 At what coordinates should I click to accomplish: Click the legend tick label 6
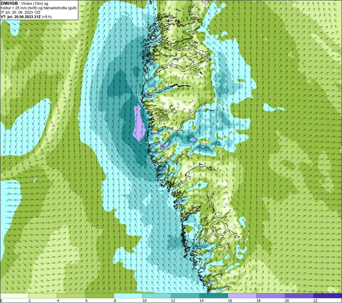(87, 301)
